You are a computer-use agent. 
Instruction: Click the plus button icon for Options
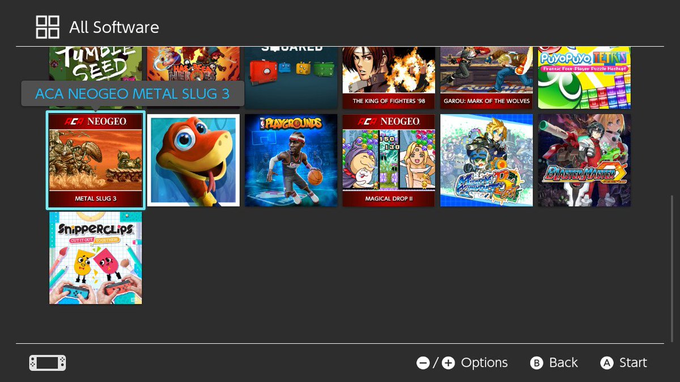pos(448,363)
